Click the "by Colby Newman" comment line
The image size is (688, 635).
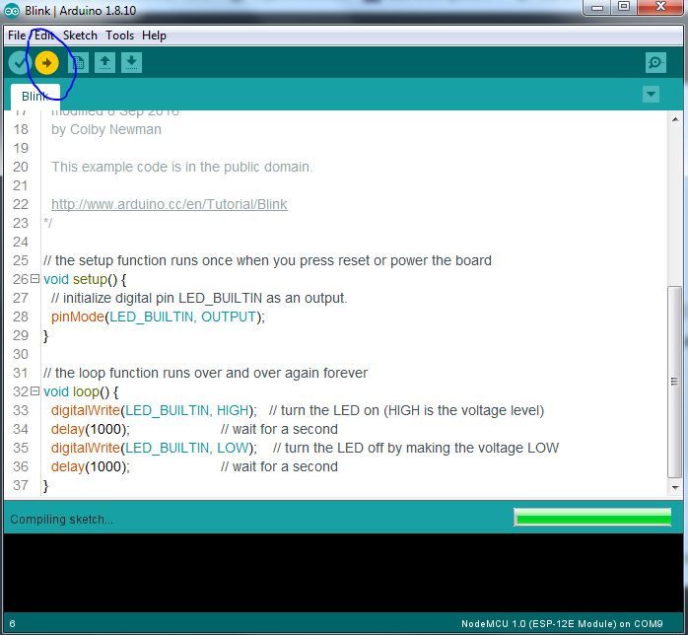point(106,129)
